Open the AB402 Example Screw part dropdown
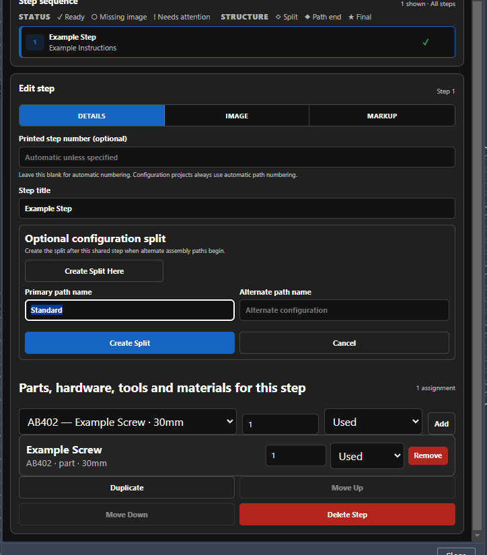This screenshot has width=487, height=555. [x=128, y=422]
